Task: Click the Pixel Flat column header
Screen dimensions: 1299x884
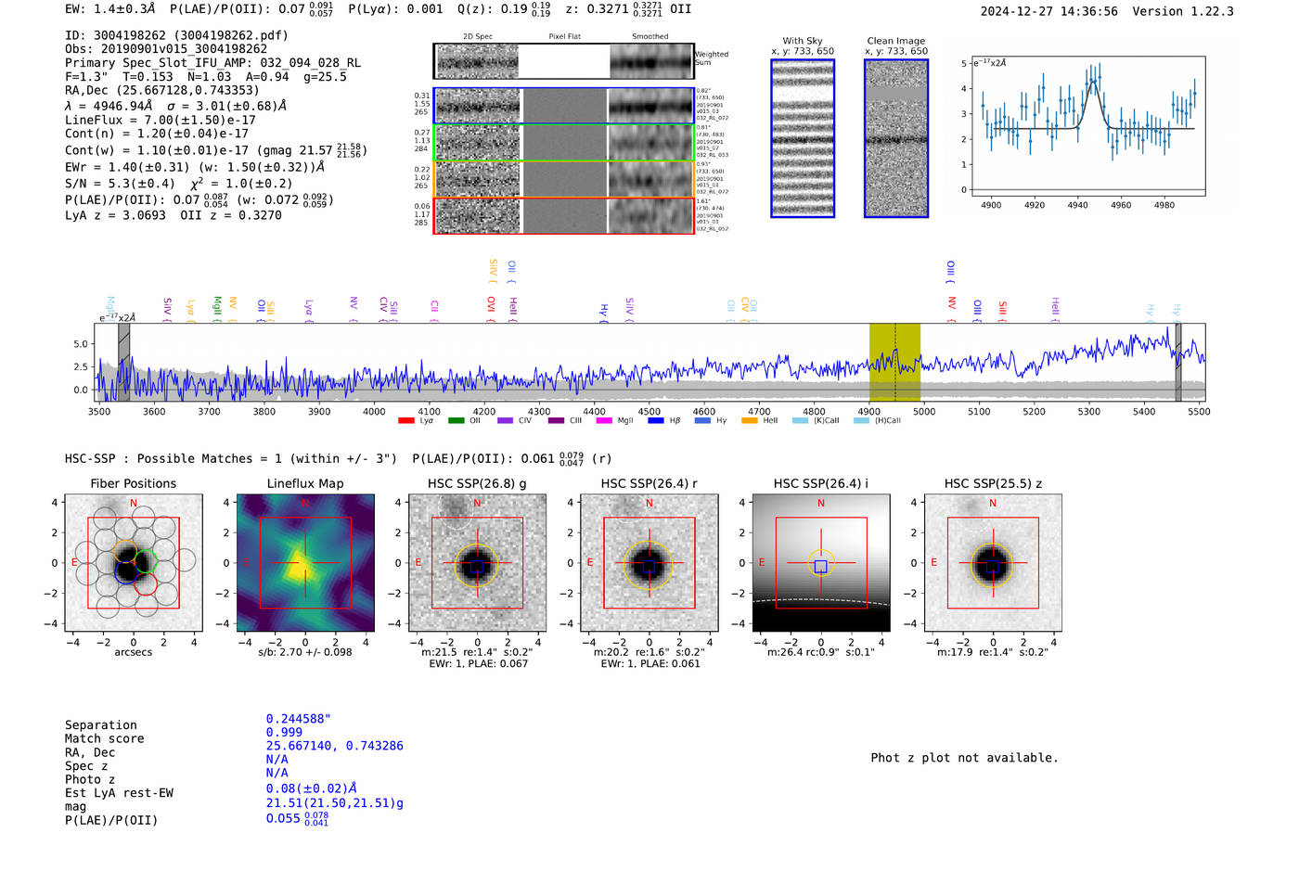Action: [564, 37]
